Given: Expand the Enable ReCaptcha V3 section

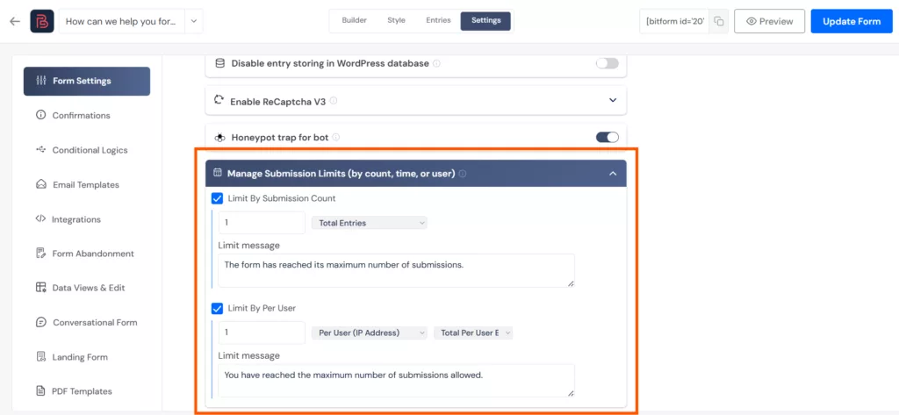Looking at the screenshot, I should (x=613, y=100).
